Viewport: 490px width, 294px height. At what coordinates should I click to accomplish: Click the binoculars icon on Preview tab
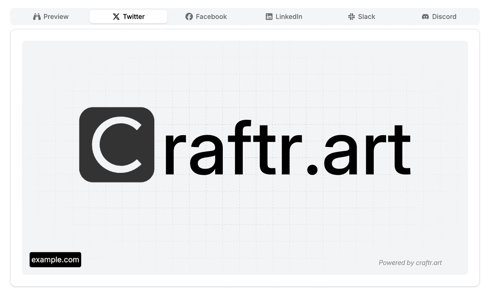[x=37, y=17]
